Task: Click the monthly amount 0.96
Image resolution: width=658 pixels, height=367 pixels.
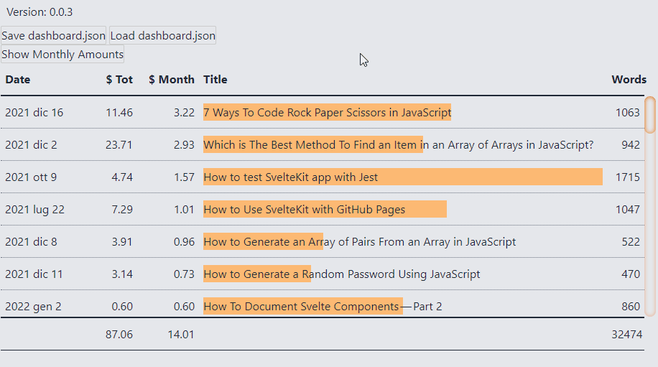Action: 184,241
